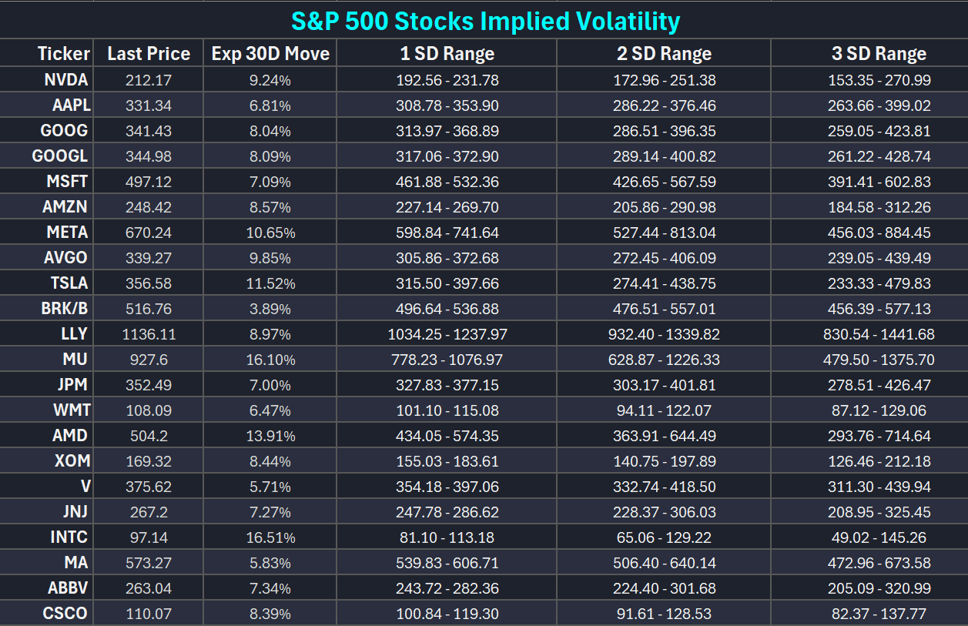Click MU 1 SD range 778.23 - 1076.97
Image resolution: width=968 pixels, height=626 pixels.
point(447,360)
